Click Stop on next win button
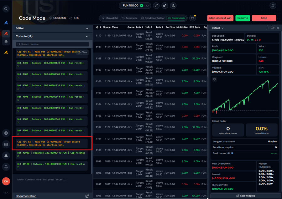This screenshot has width=282, height=199. (220, 18)
